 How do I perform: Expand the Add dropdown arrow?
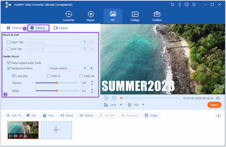click(19, 115)
